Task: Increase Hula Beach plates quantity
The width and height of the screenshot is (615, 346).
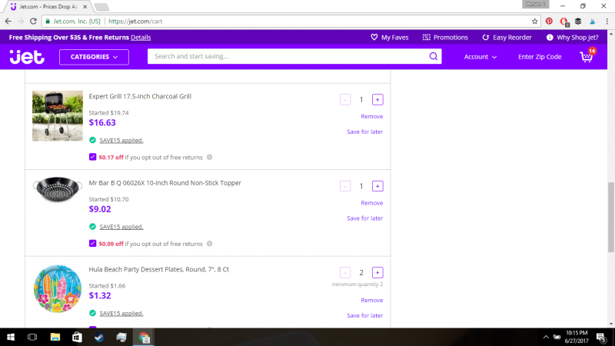Action: click(x=377, y=272)
